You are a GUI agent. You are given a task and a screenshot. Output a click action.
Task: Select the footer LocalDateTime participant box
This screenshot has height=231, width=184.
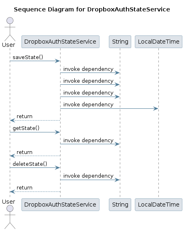click(158, 205)
